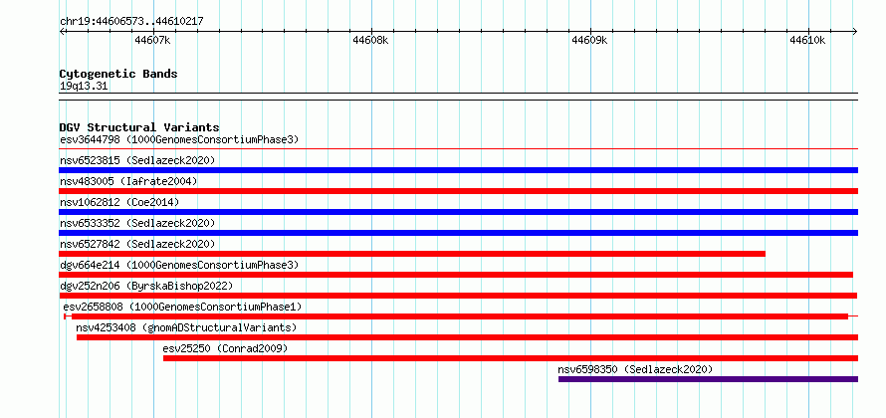Click the blue nsv1062812 variant bar
The image size is (886, 418).
point(458,212)
